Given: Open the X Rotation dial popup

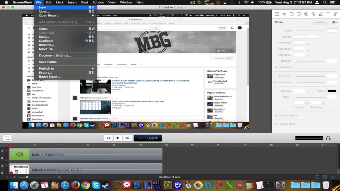Looking at the screenshot, I should [308, 43].
